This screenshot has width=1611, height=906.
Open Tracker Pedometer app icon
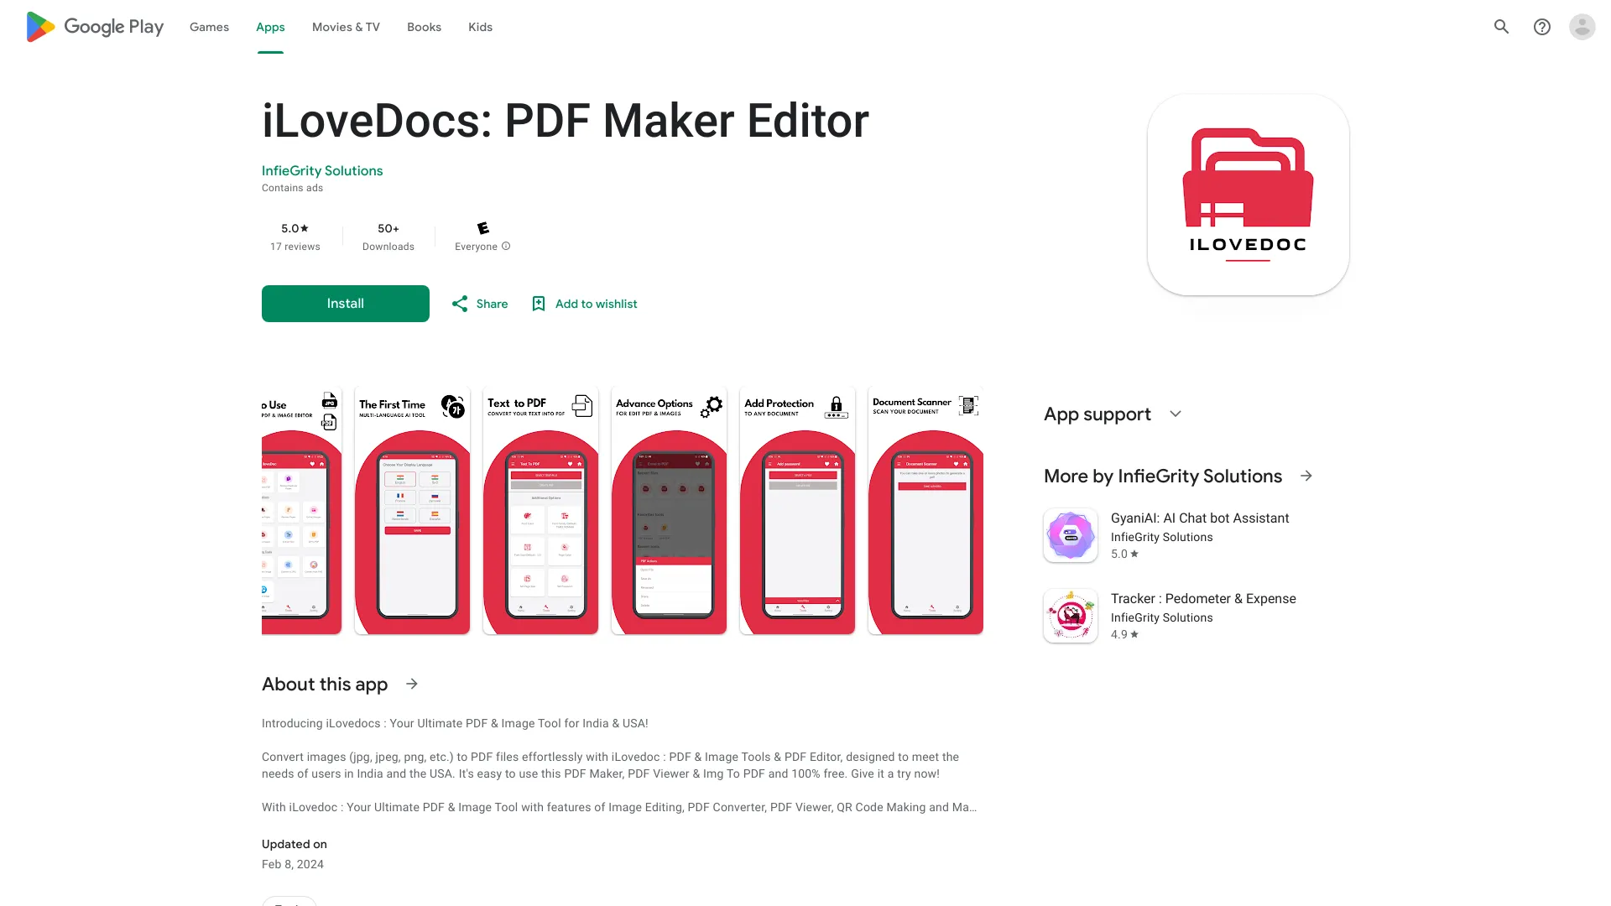1070,616
